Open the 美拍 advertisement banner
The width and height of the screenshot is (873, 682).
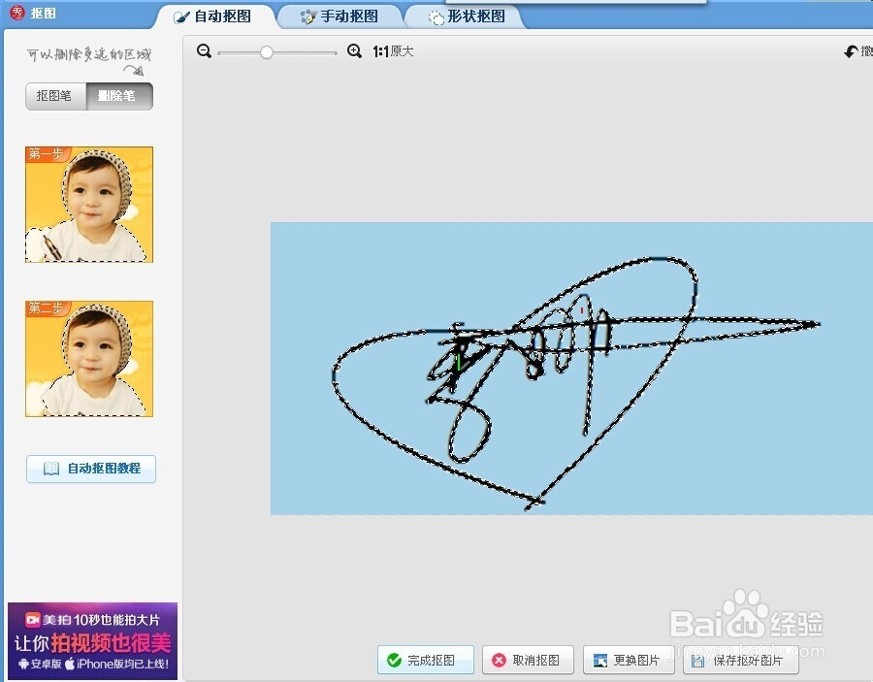(92, 641)
